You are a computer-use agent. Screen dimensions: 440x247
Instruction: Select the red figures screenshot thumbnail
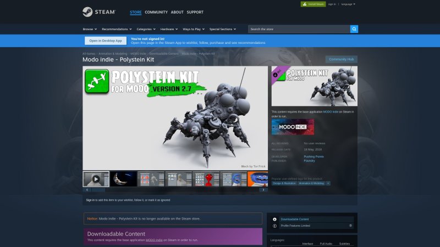[151, 179]
